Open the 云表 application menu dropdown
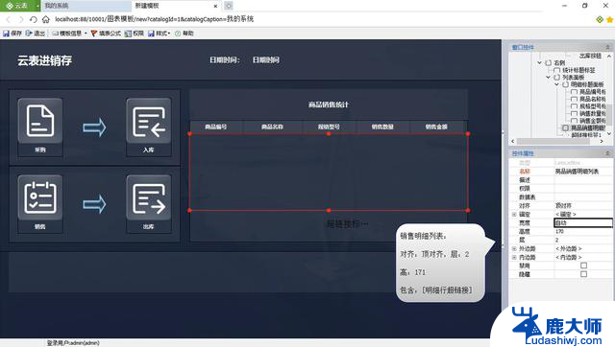Viewport: 615px width, 347px height. (37, 6)
